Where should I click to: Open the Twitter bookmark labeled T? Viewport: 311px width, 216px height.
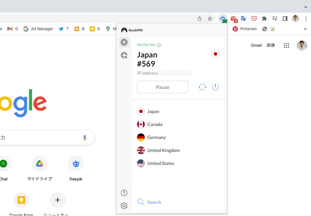[63, 29]
